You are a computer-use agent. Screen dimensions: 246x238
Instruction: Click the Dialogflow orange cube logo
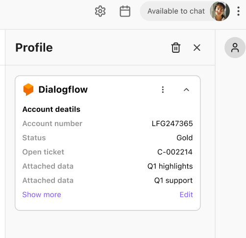[x=28, y=89]
